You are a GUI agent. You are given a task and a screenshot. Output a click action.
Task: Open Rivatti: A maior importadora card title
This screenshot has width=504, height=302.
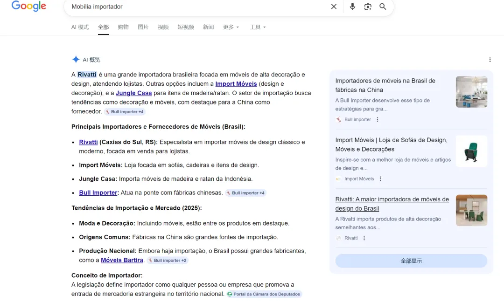click(x=392, y=204)
